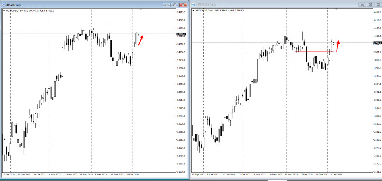Click '20 Oct 2022' on the DAX time axis
Image resolution: width=382 pixels, height=181 pixels.
(39, 175)
